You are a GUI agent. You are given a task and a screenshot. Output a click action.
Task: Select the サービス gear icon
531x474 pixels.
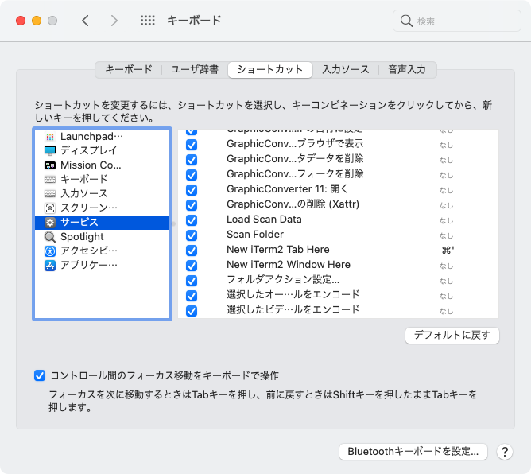50,222
